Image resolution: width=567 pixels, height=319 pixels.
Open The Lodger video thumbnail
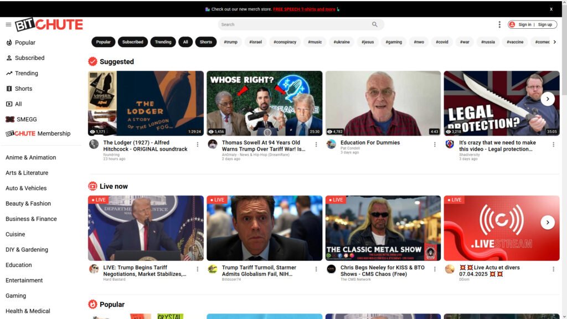click(146, 104)
